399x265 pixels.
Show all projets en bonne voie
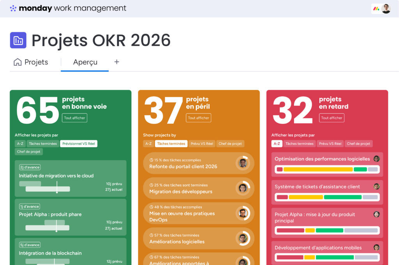pyautogui.click(x=74, y=118)
